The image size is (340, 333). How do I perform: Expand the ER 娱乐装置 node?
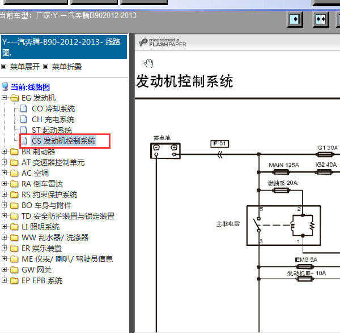click(x=4, y=248)
